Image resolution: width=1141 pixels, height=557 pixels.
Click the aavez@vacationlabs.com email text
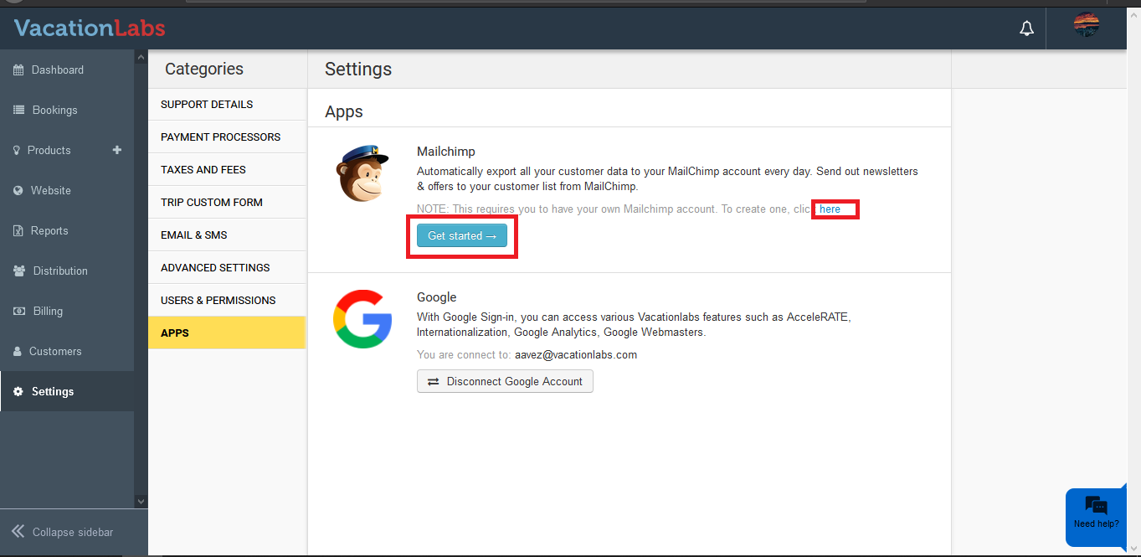(576, 354)
